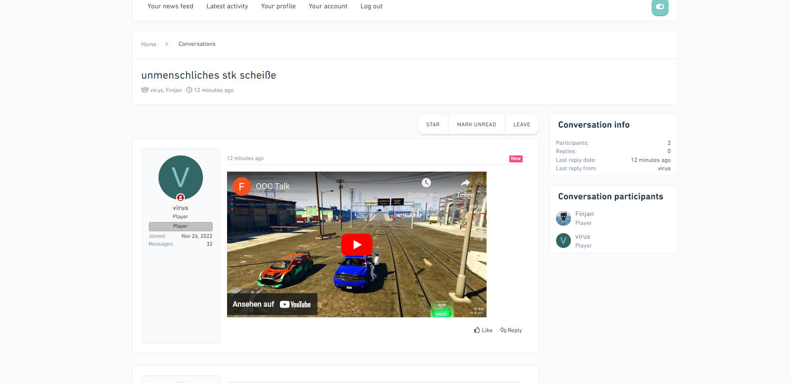Viewport: 791px width, 383px height.
Task: Click participants icon under conversation title
Action: 145,90
